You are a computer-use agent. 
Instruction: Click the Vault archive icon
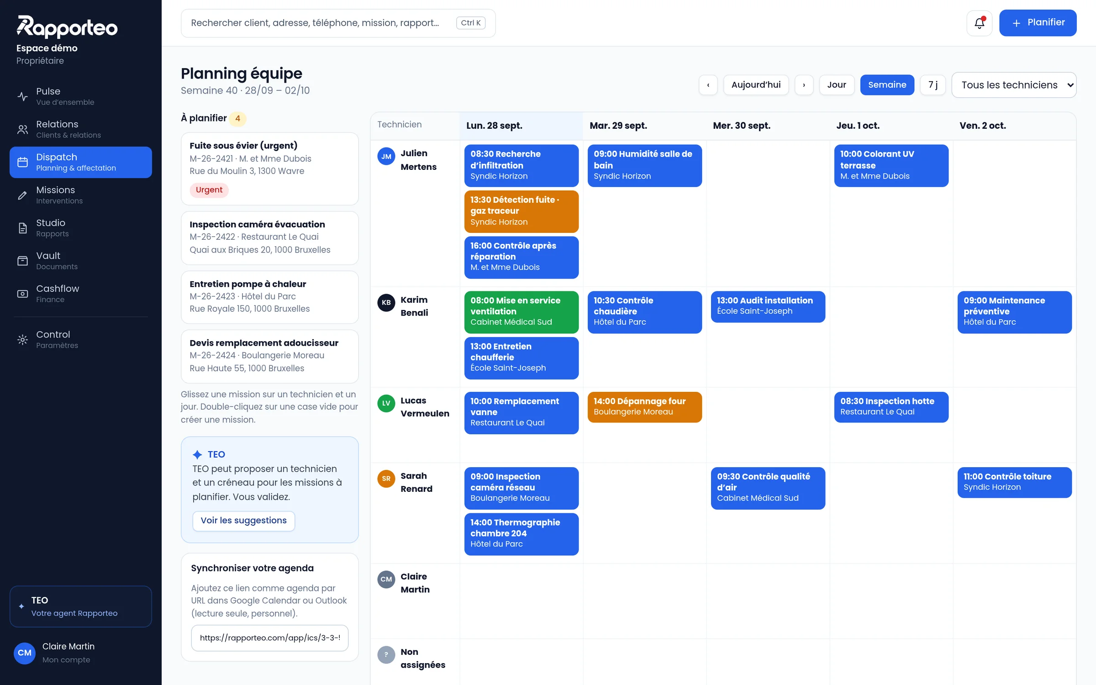[22, 261]
